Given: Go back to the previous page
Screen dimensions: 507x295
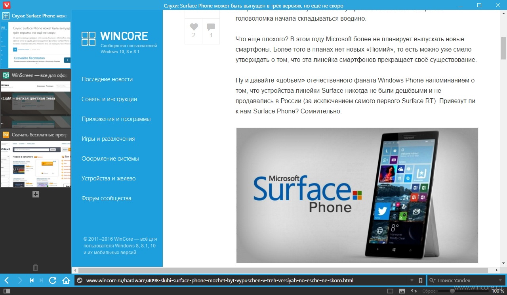Looking at the screenshot, I should pos(6,280).
